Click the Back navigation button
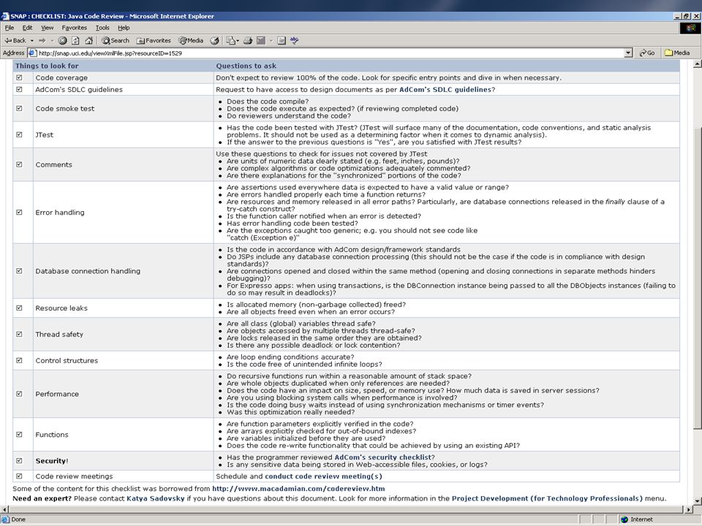This screenshot has height=526, width=702. tap(15, 40)
